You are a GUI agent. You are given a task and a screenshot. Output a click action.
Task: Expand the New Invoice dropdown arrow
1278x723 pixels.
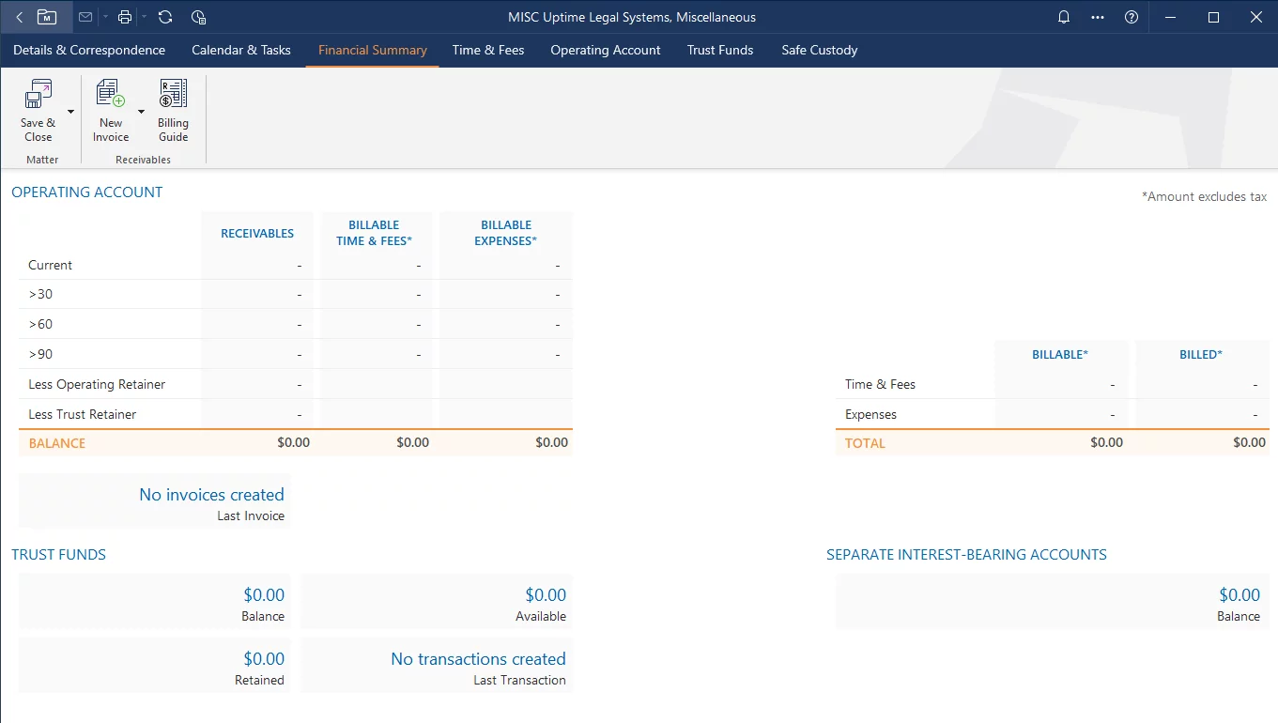(x=142, y=112)
